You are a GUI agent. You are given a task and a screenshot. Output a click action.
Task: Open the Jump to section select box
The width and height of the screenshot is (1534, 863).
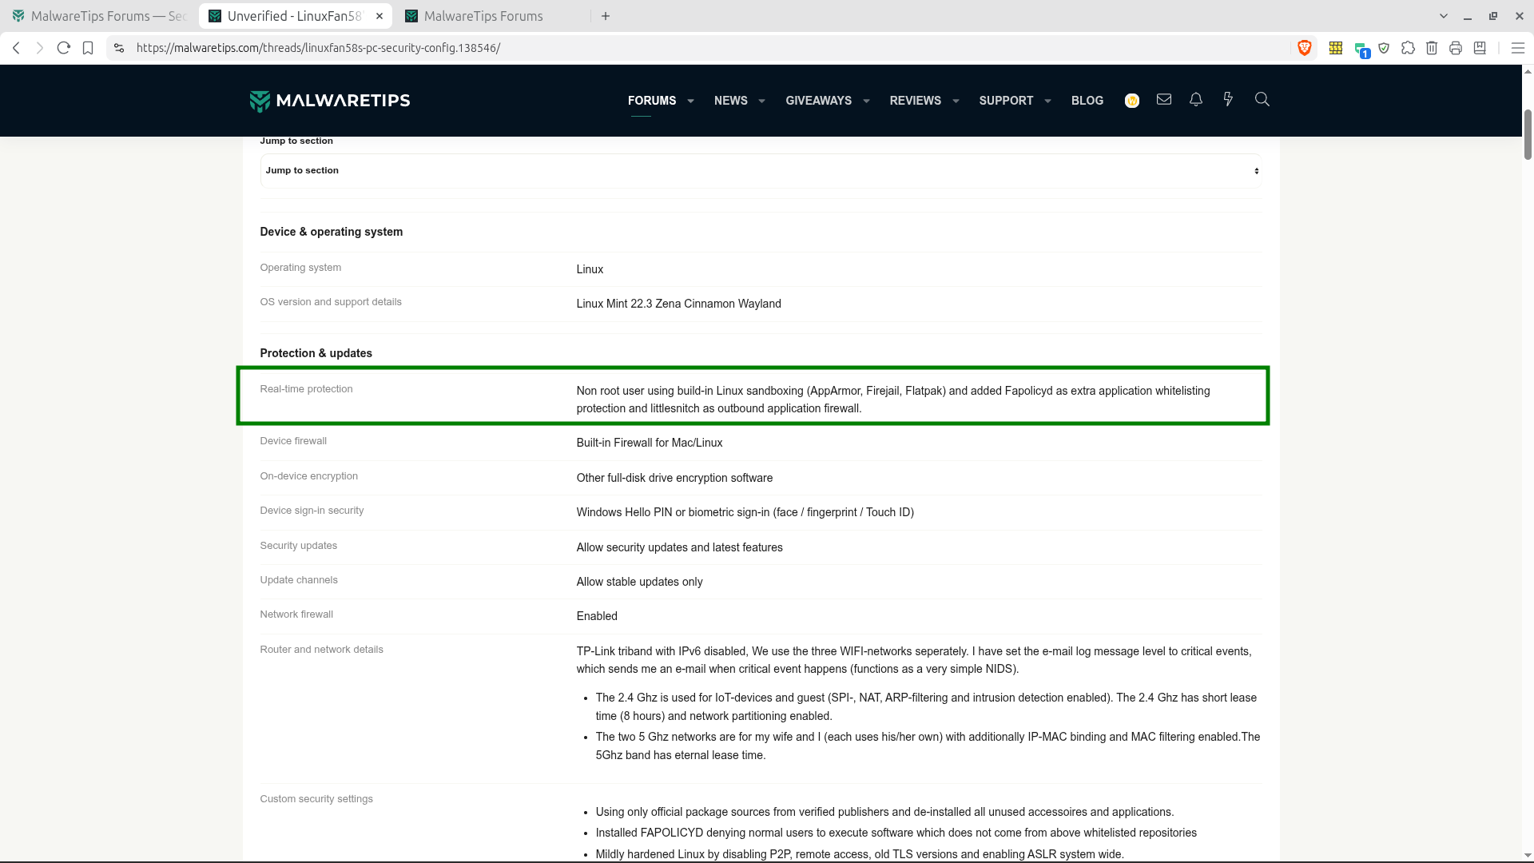[761, 171]
